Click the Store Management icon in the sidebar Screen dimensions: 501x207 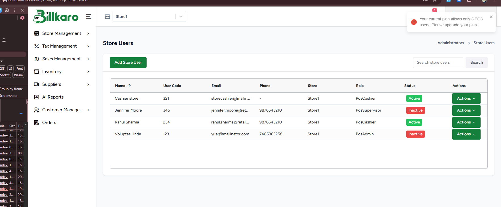[x=37, y=33]
